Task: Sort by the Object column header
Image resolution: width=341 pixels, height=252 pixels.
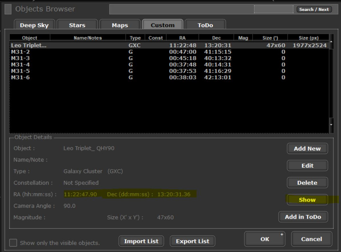Action: (x=30, y=38)
